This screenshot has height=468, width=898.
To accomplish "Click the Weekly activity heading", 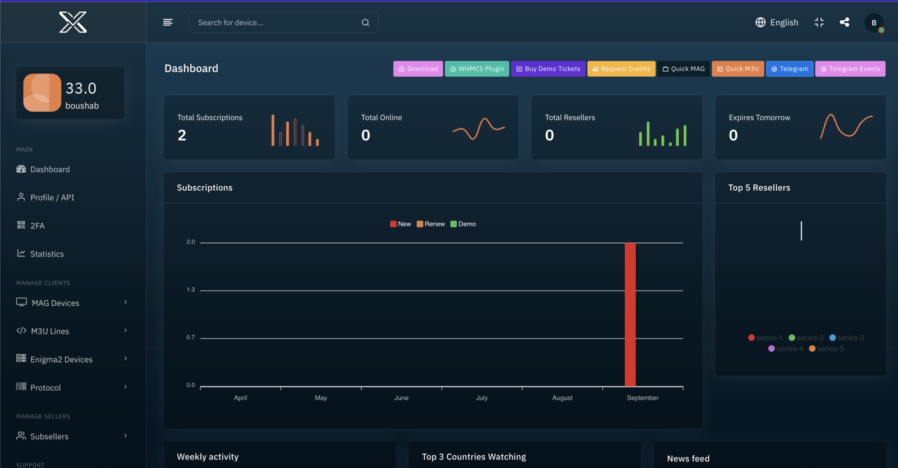I will 208,457.
